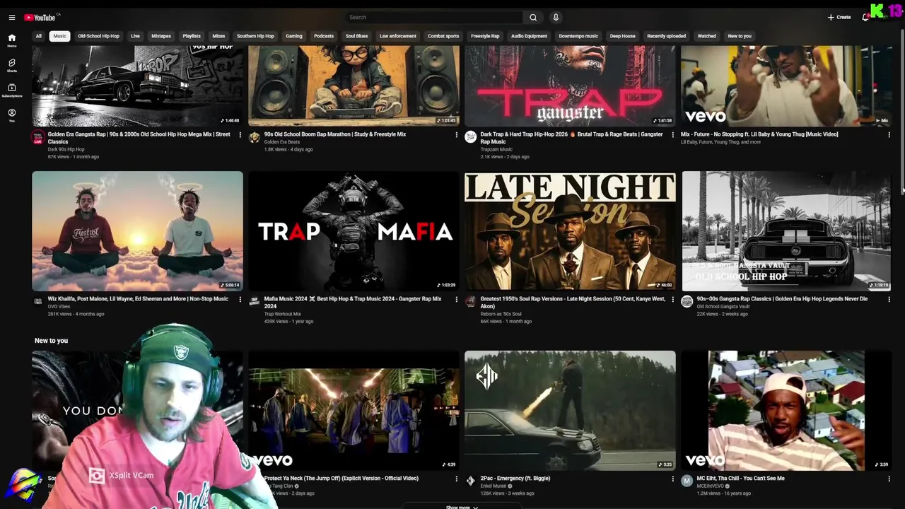Open options for Protect Ya Neck video

pyautogui.click(x=456, y=479)
